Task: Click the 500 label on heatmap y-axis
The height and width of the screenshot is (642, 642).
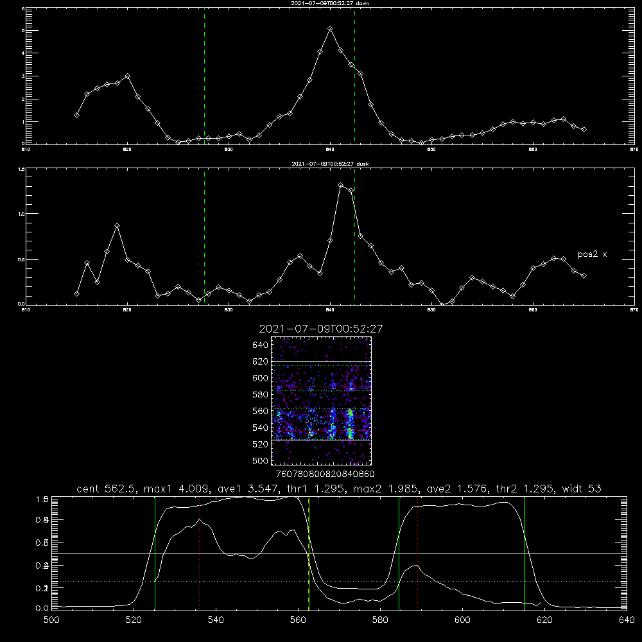Action: tap(261, 461)
